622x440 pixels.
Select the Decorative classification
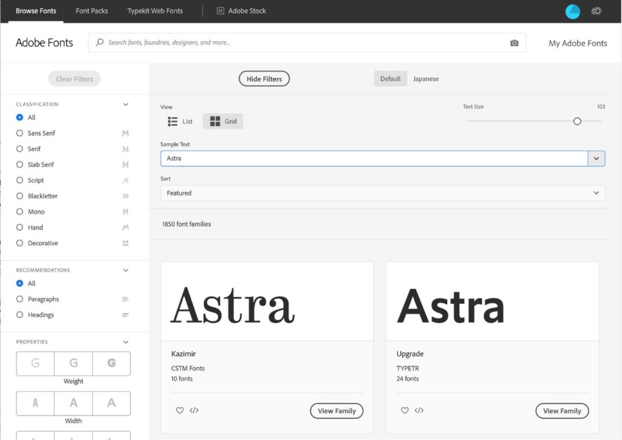(19, 243)
